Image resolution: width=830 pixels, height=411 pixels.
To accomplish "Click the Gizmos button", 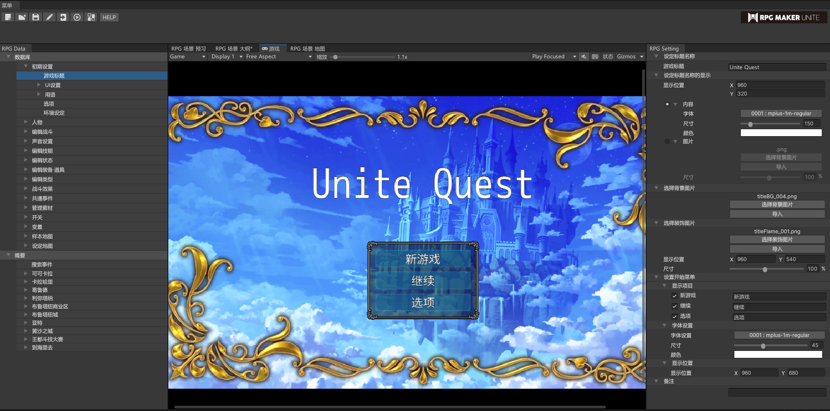I will [x=626, y=57].
